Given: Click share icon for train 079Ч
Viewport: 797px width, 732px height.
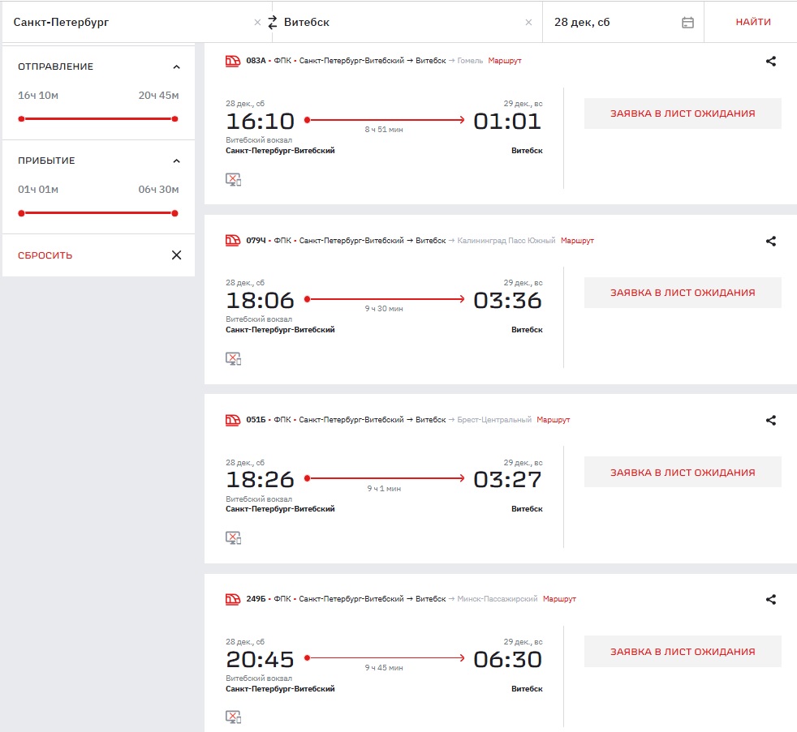Looking at the screenshot, I should (771, 241).
